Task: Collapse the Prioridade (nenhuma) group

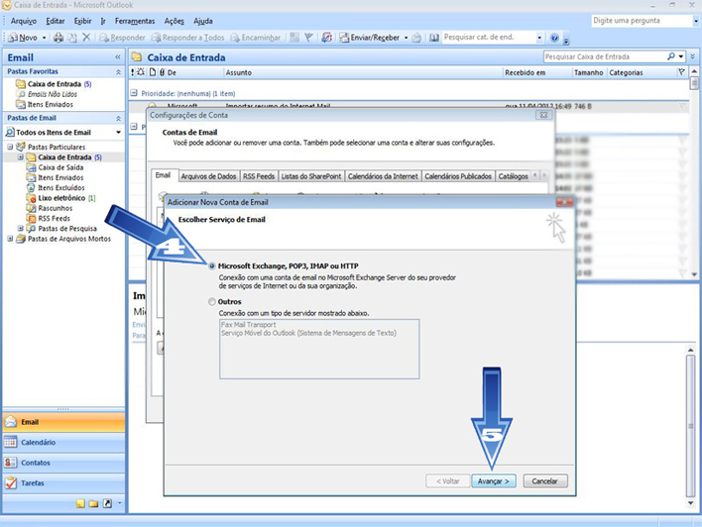Action: pyautogui.click(x=134, y=93)
